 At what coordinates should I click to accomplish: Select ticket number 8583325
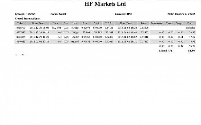coord(21,37)
